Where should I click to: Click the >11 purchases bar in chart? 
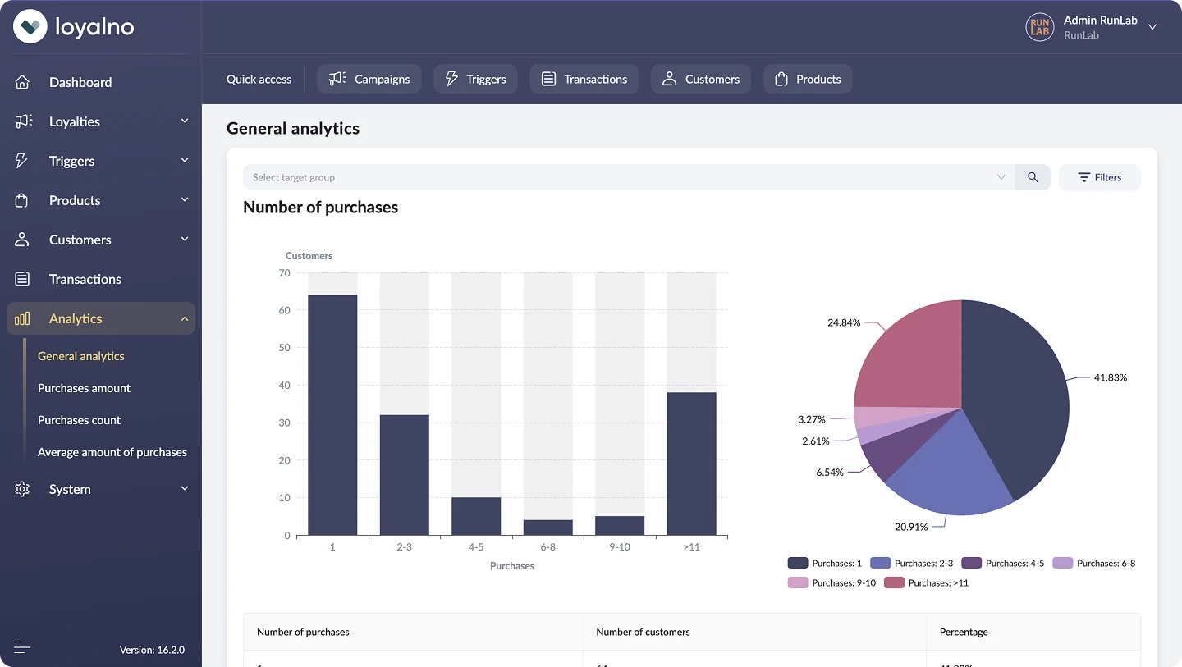691,464
